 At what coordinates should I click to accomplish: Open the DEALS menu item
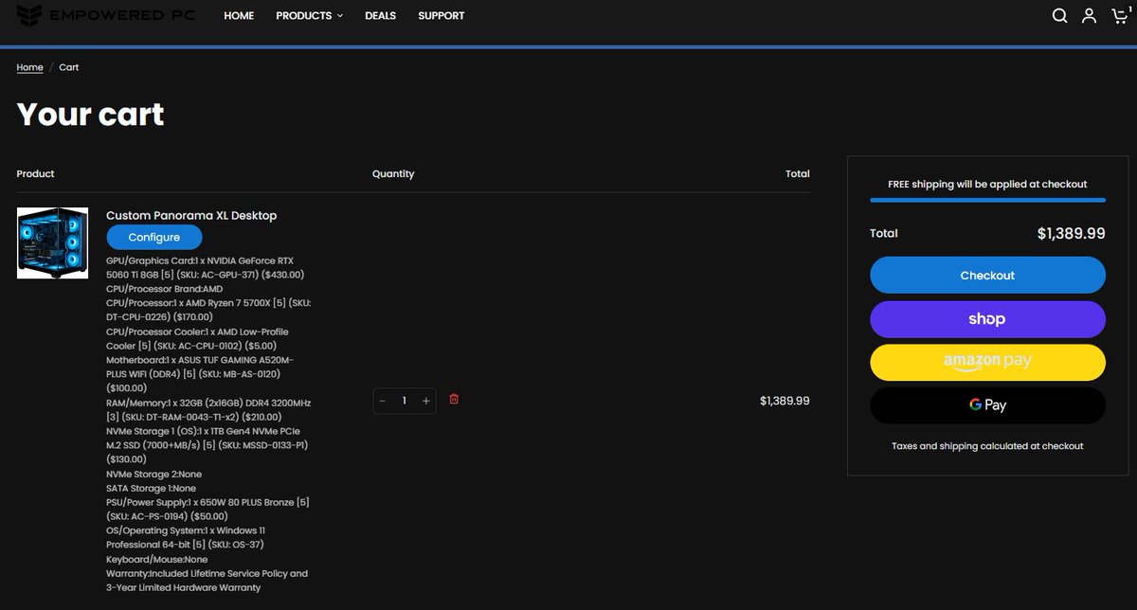[x=380, y=16]
